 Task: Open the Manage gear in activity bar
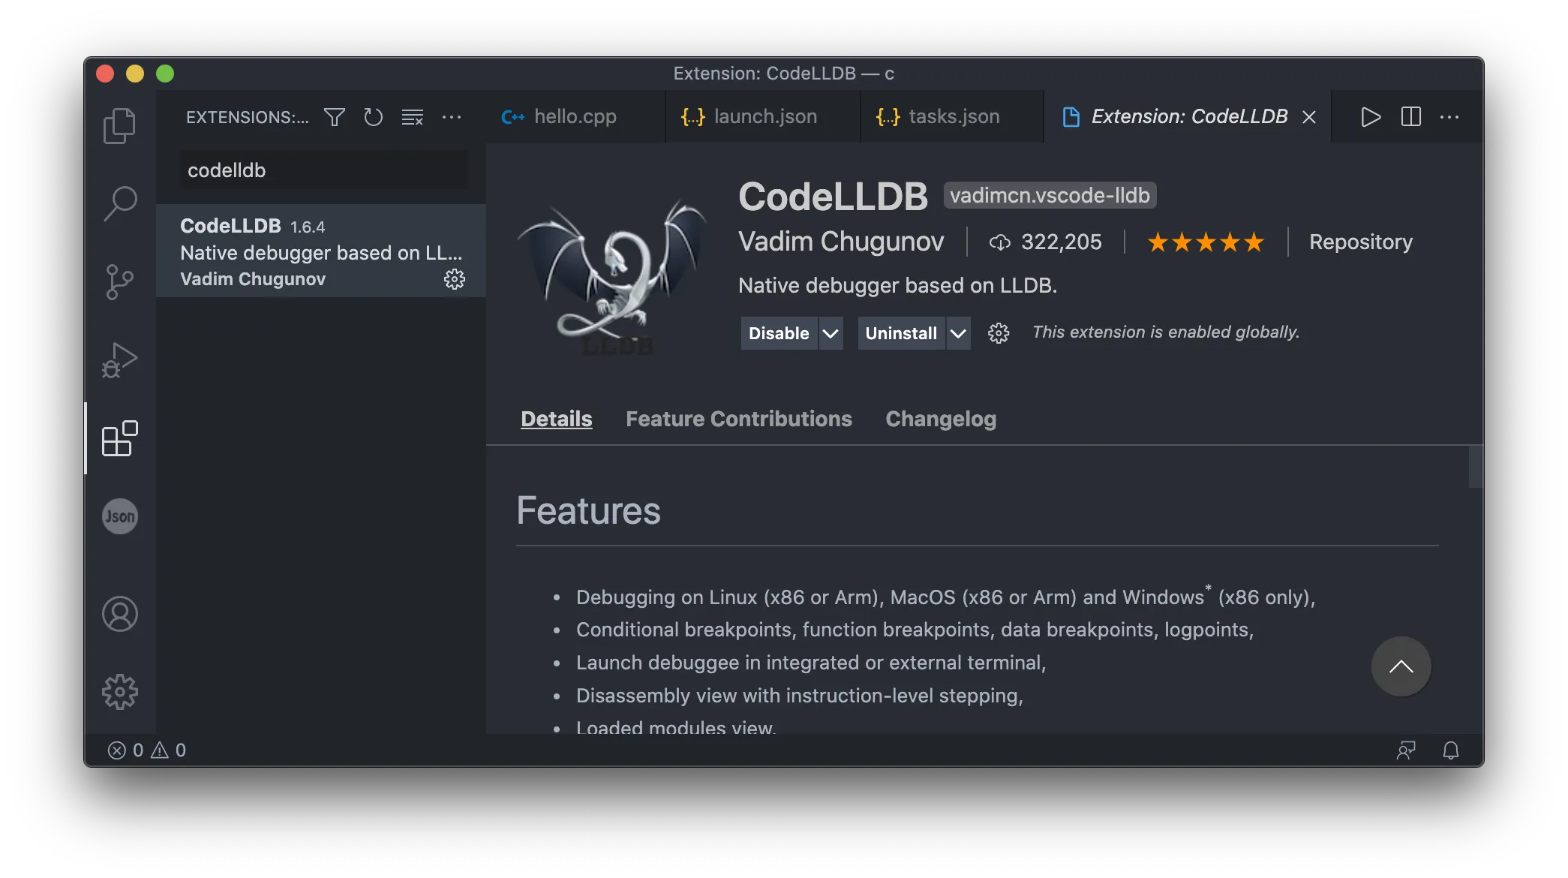120,692
